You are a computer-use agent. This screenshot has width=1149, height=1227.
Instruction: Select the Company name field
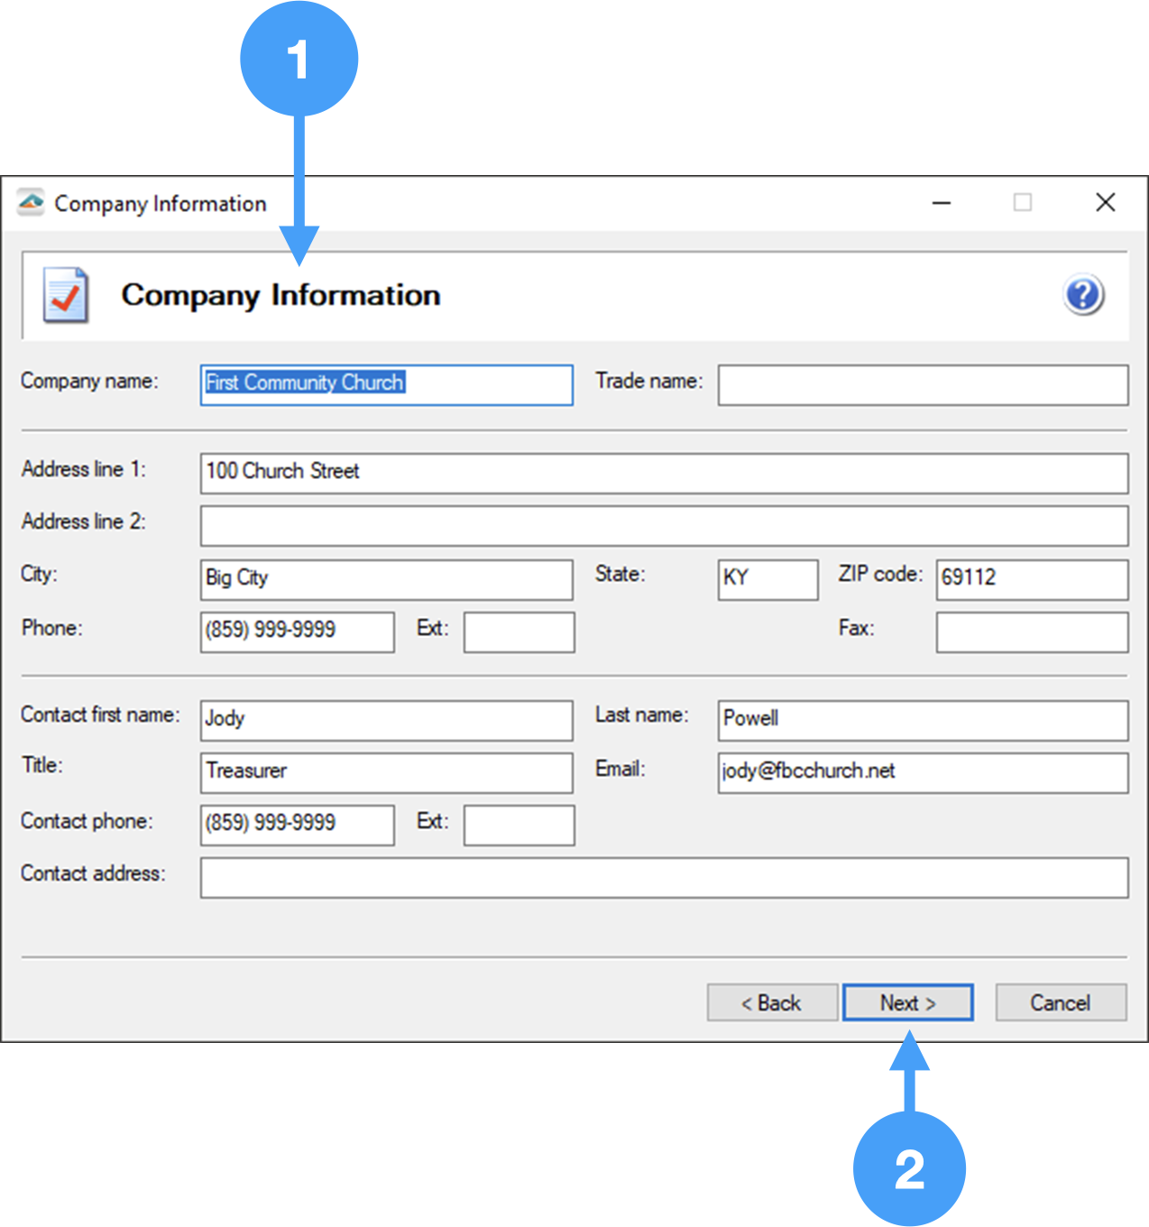(x=386, y=384)
